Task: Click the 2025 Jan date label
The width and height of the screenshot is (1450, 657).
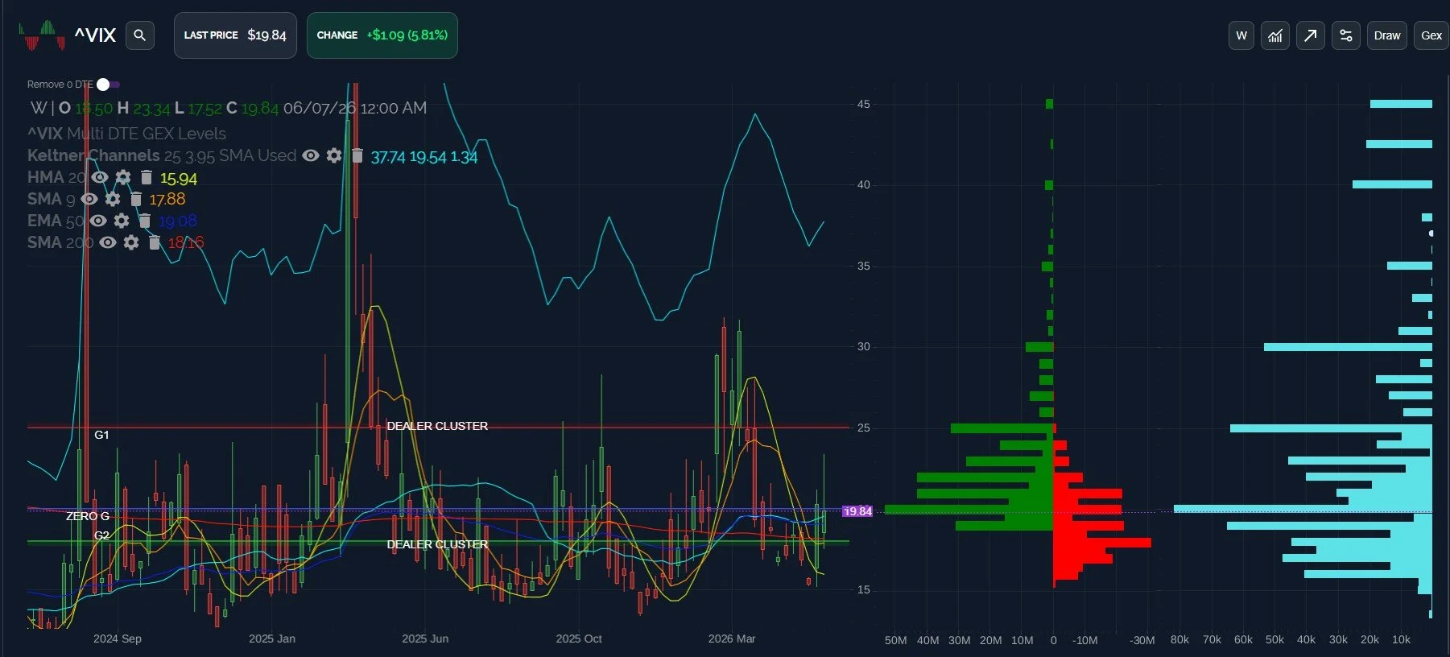Action: pos(272,638)
